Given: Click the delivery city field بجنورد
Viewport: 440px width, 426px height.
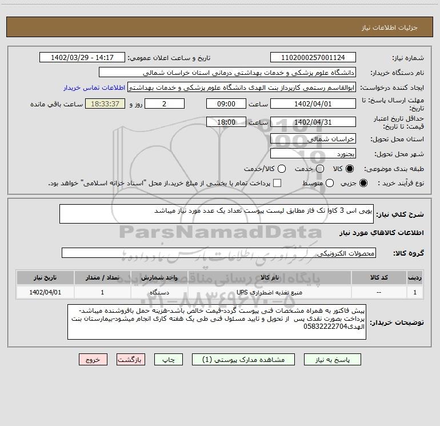Looking at the screenshot, I should tap(313, 153).
